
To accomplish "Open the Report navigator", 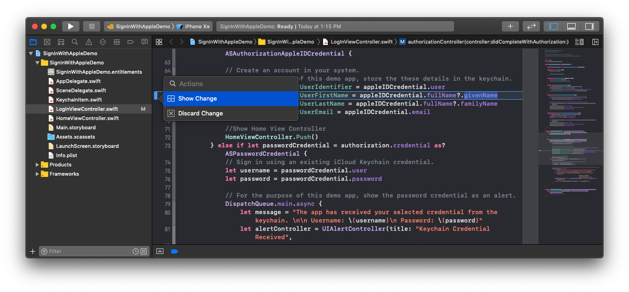I will [144, 42].
